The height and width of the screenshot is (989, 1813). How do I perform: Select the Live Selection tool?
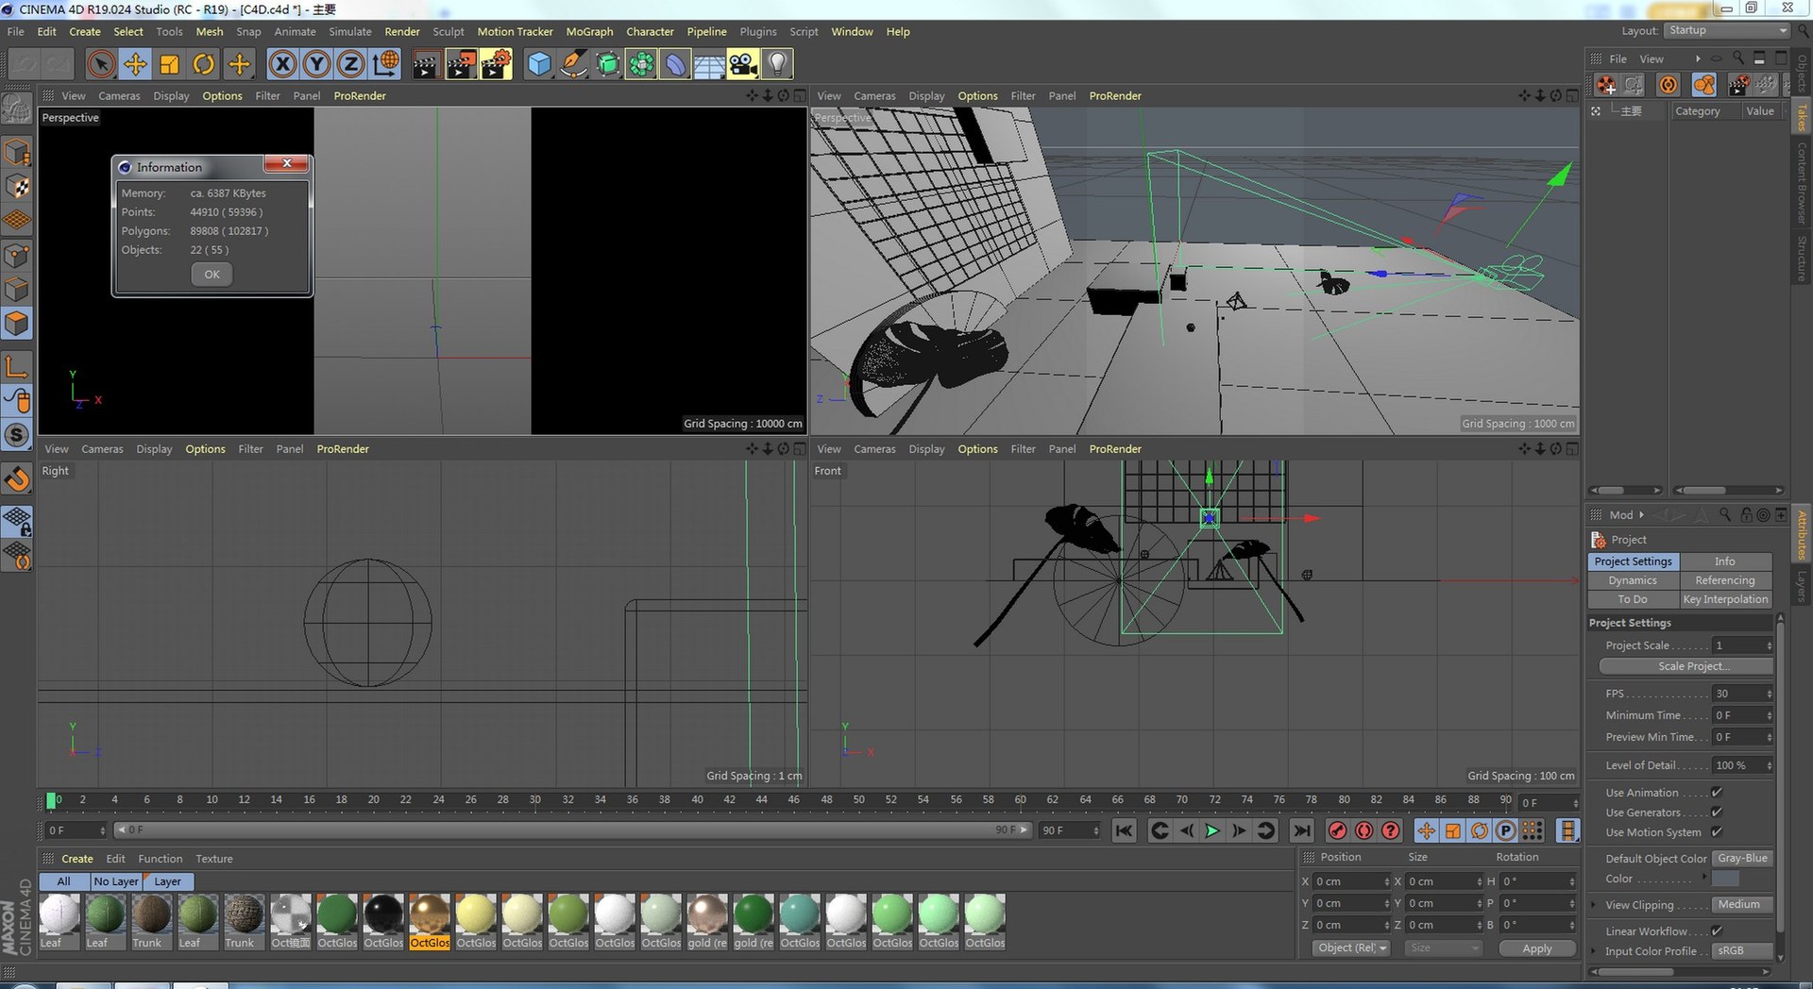click(x=101, y=64)
